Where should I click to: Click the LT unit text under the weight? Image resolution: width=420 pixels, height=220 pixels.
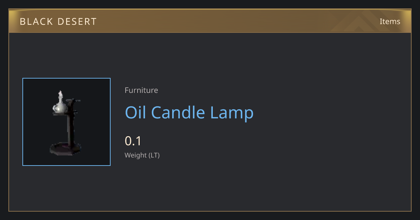154,155
